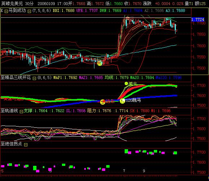Click date label 9 on the time axis
Screen dimensions: 209x181
click(x=144, y=171)
